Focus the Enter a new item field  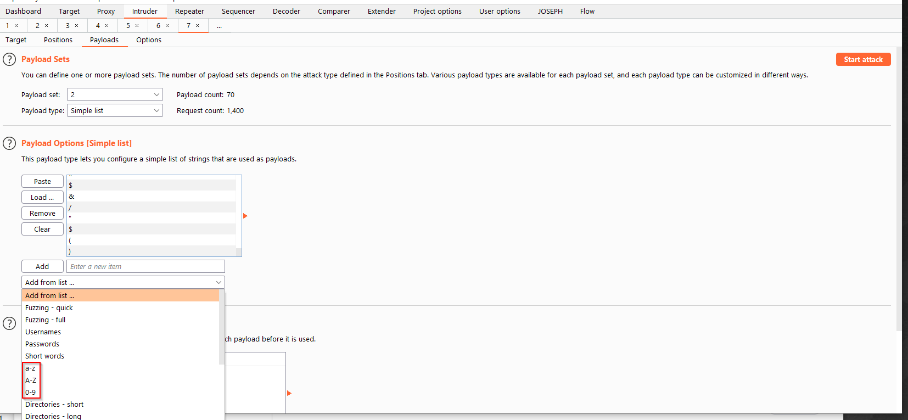145,266
